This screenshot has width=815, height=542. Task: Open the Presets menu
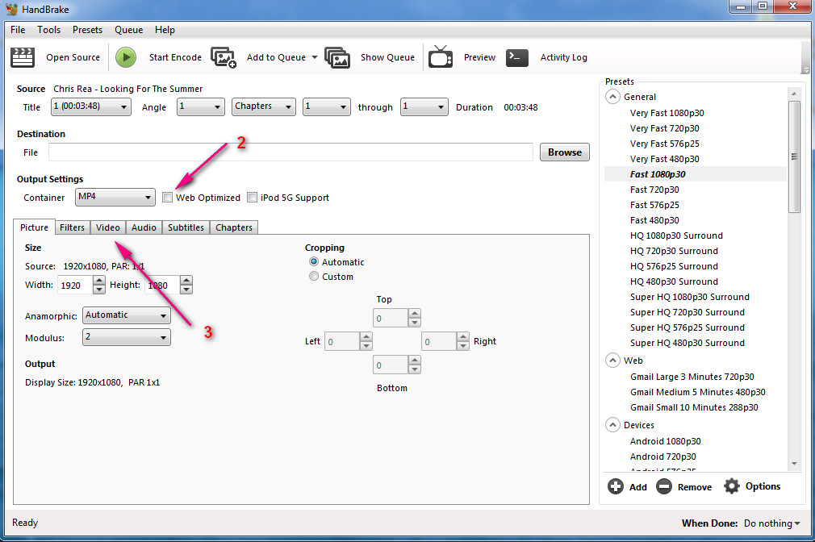coord(87,30)
